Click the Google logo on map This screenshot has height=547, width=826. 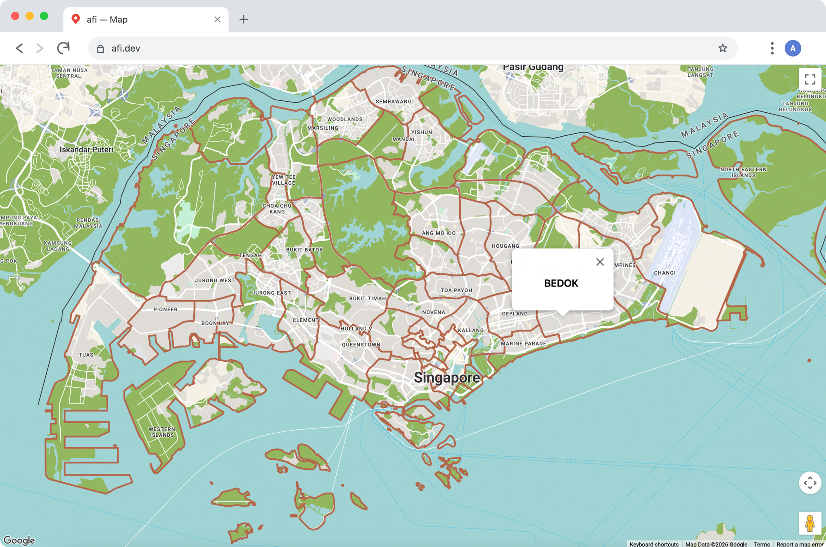click(19, 540)
